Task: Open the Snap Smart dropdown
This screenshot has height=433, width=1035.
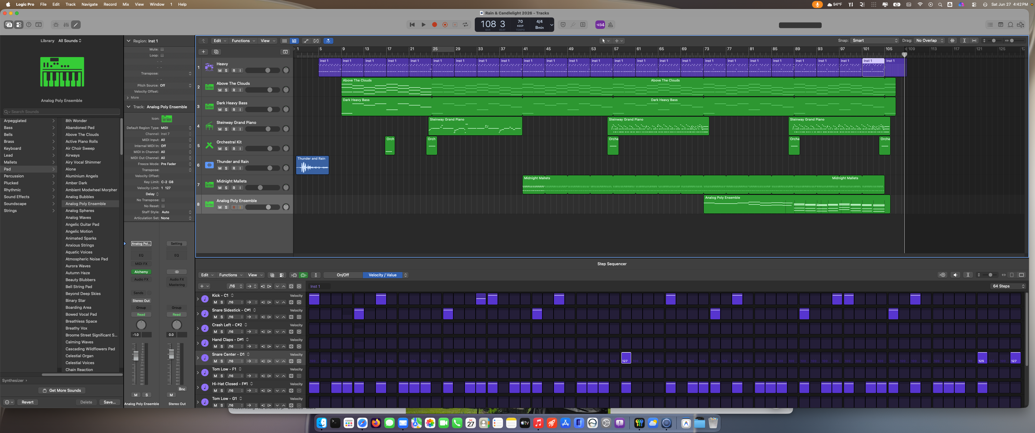Action: tap(875, 41)
